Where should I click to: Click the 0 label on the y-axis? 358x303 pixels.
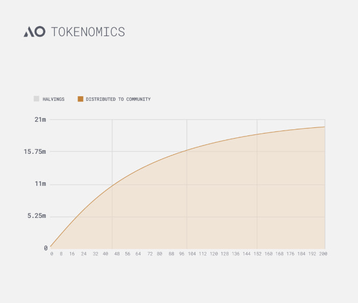[x=45, y=248]
